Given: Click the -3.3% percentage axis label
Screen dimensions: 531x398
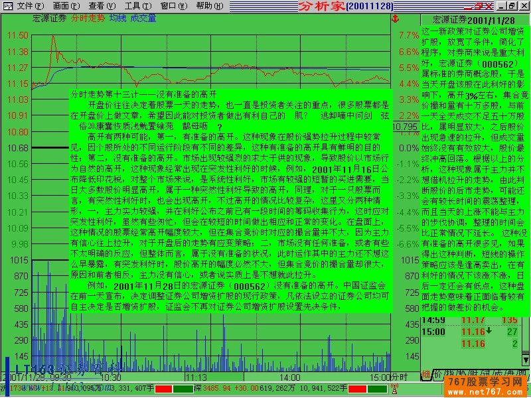Looking at the screenshot, I should [x=408, y=196].
